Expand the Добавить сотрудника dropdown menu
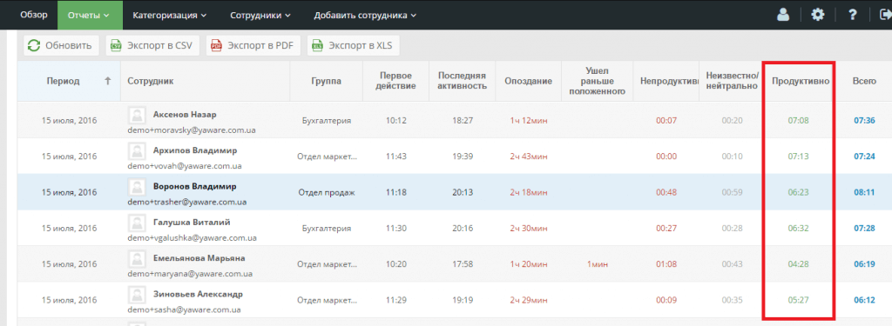This screenshot has height=326, width=892. click(365, 16)
